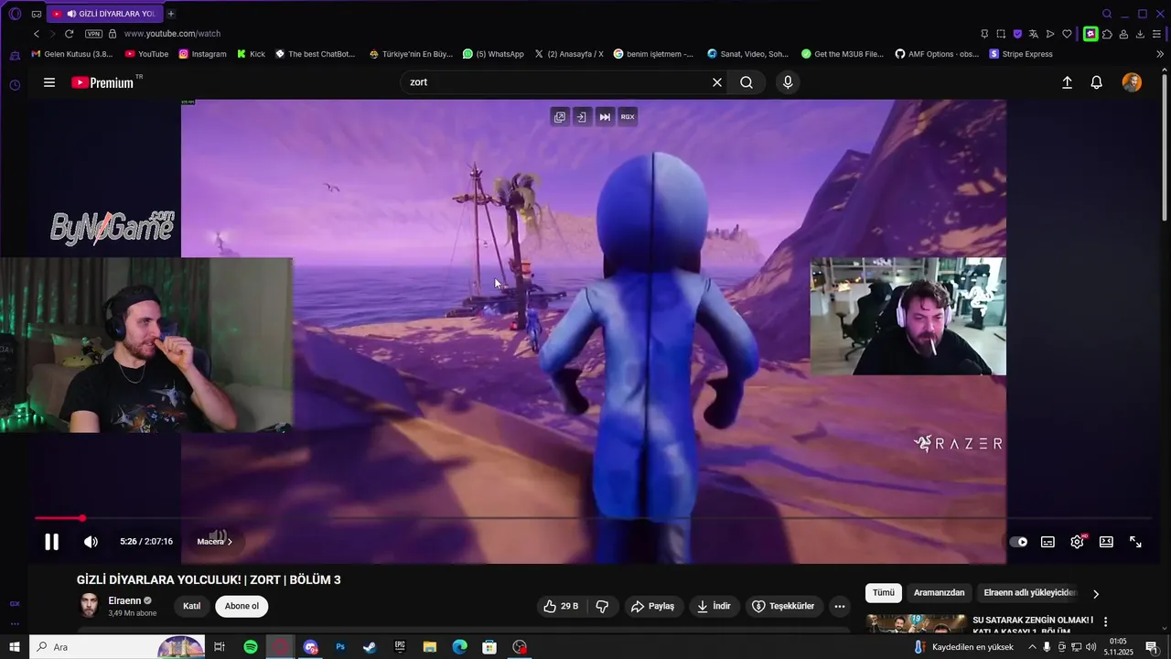Open Steam from the taskbar
Screen dimensions: 1171x659
click(x=370, y=647)
